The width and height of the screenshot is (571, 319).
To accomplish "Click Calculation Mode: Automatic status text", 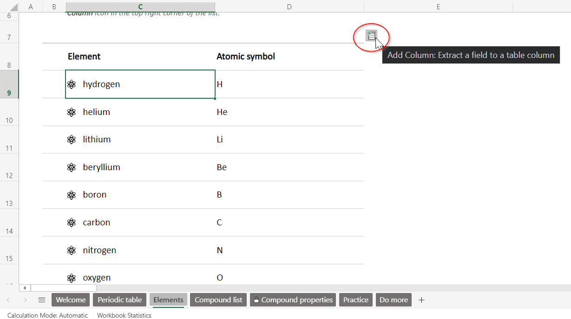I will click(47, 315).
